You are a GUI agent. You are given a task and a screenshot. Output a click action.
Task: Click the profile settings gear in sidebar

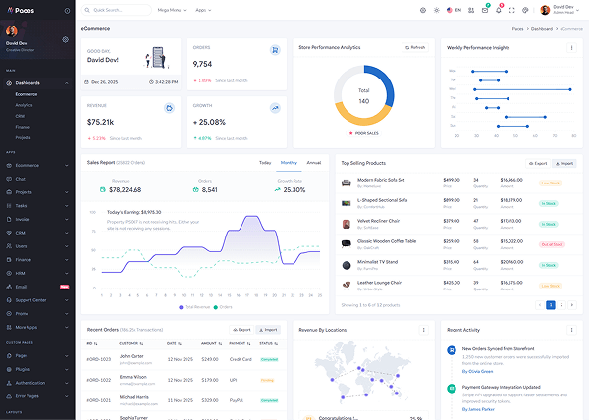66,40
